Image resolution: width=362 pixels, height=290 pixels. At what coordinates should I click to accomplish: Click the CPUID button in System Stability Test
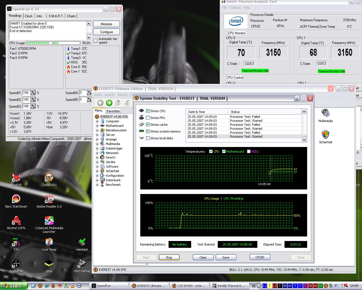click(260, 257)
